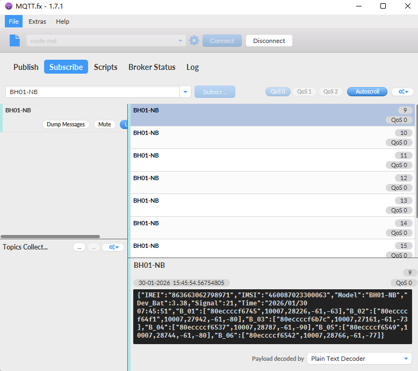Image resolution: width=418 pixels, height=371 pixels.
Task: Click the subscribed topics horizontal scrollbar
Action: click(x=50, y=237)
